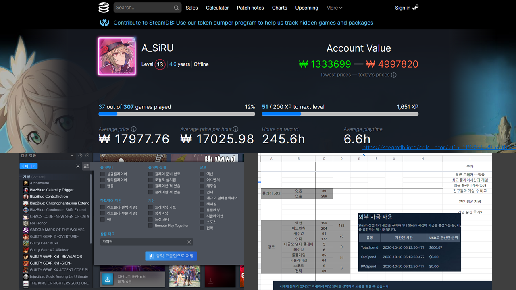The height and width of the screenshot is (290, 516).
Task: Open the Calculator menu item
Action: click(x=217, y=8)
